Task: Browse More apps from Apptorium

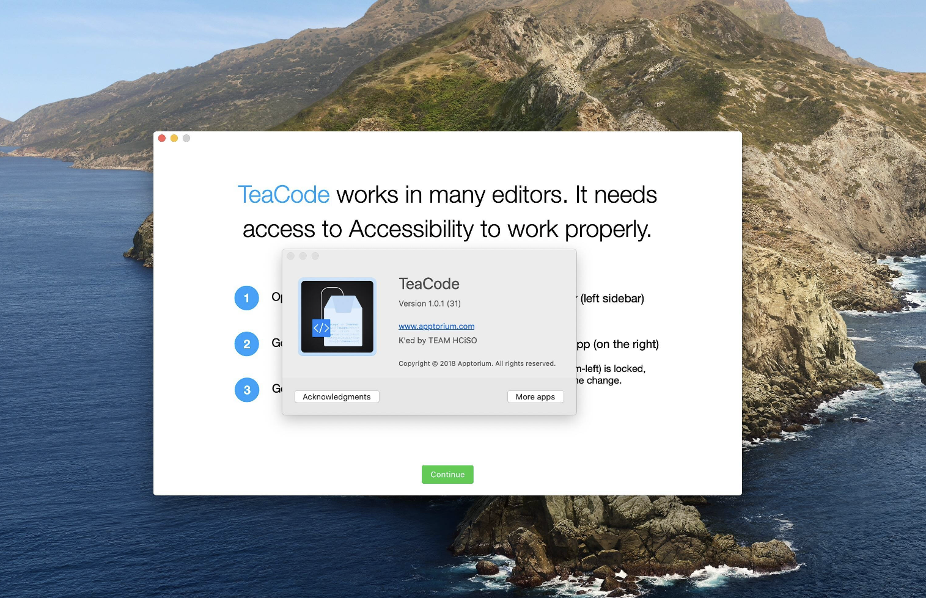Action: pos(535,396)
